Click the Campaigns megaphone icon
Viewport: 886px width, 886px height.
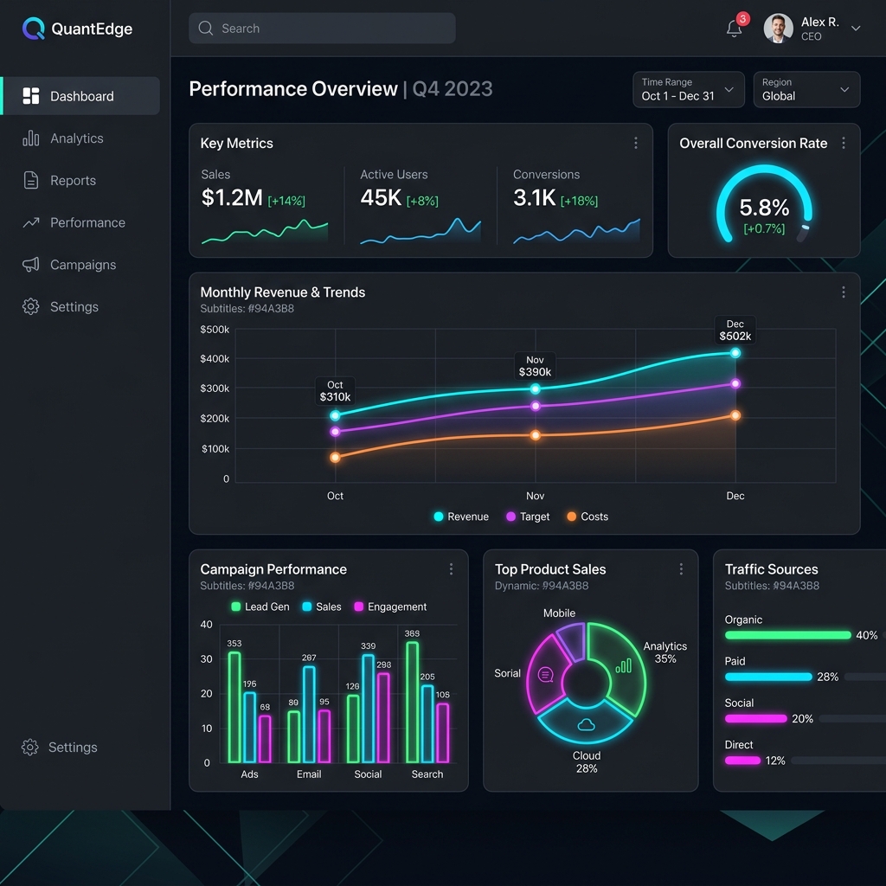pos(31,265)
